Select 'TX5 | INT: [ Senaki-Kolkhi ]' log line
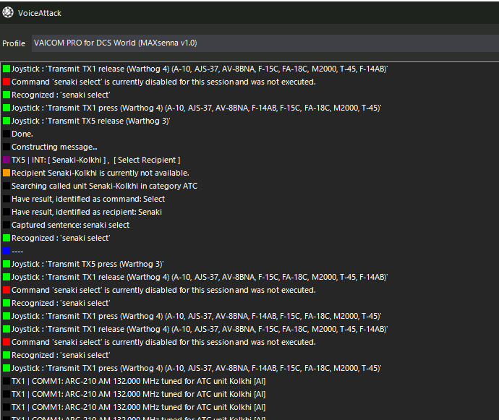This screenshot has height=420, width=499. tap(95, 160)
